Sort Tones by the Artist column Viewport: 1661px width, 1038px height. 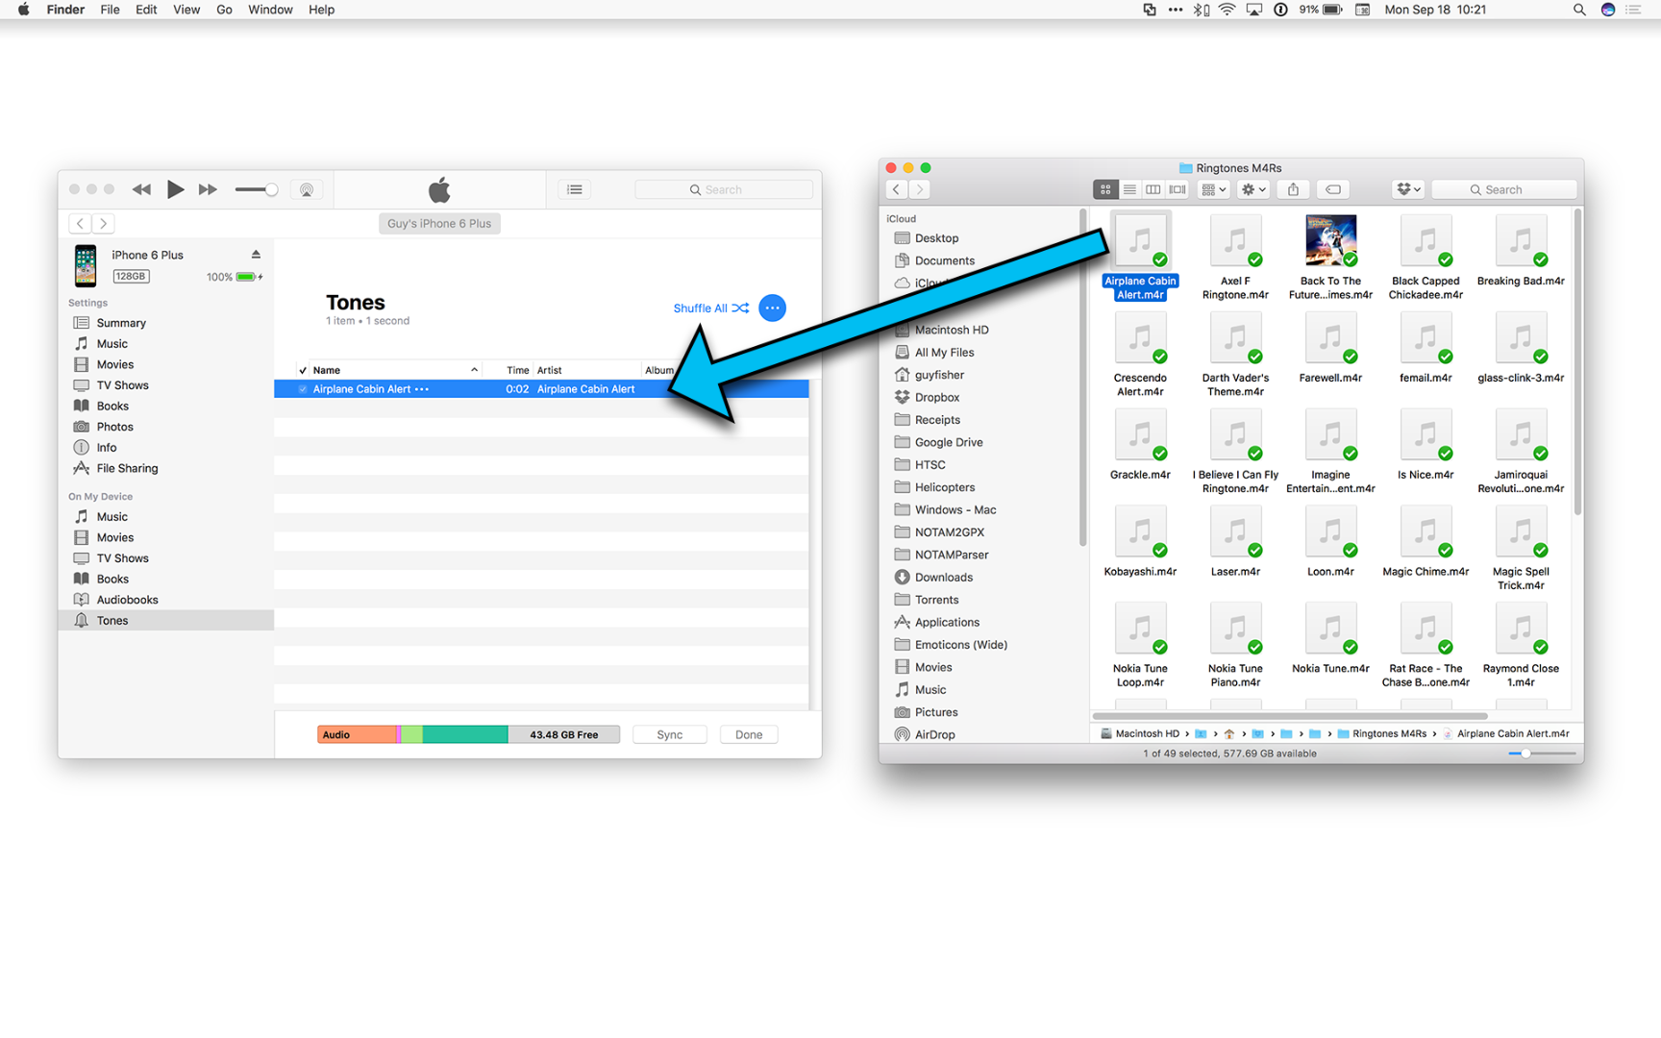tap(586, 370)
